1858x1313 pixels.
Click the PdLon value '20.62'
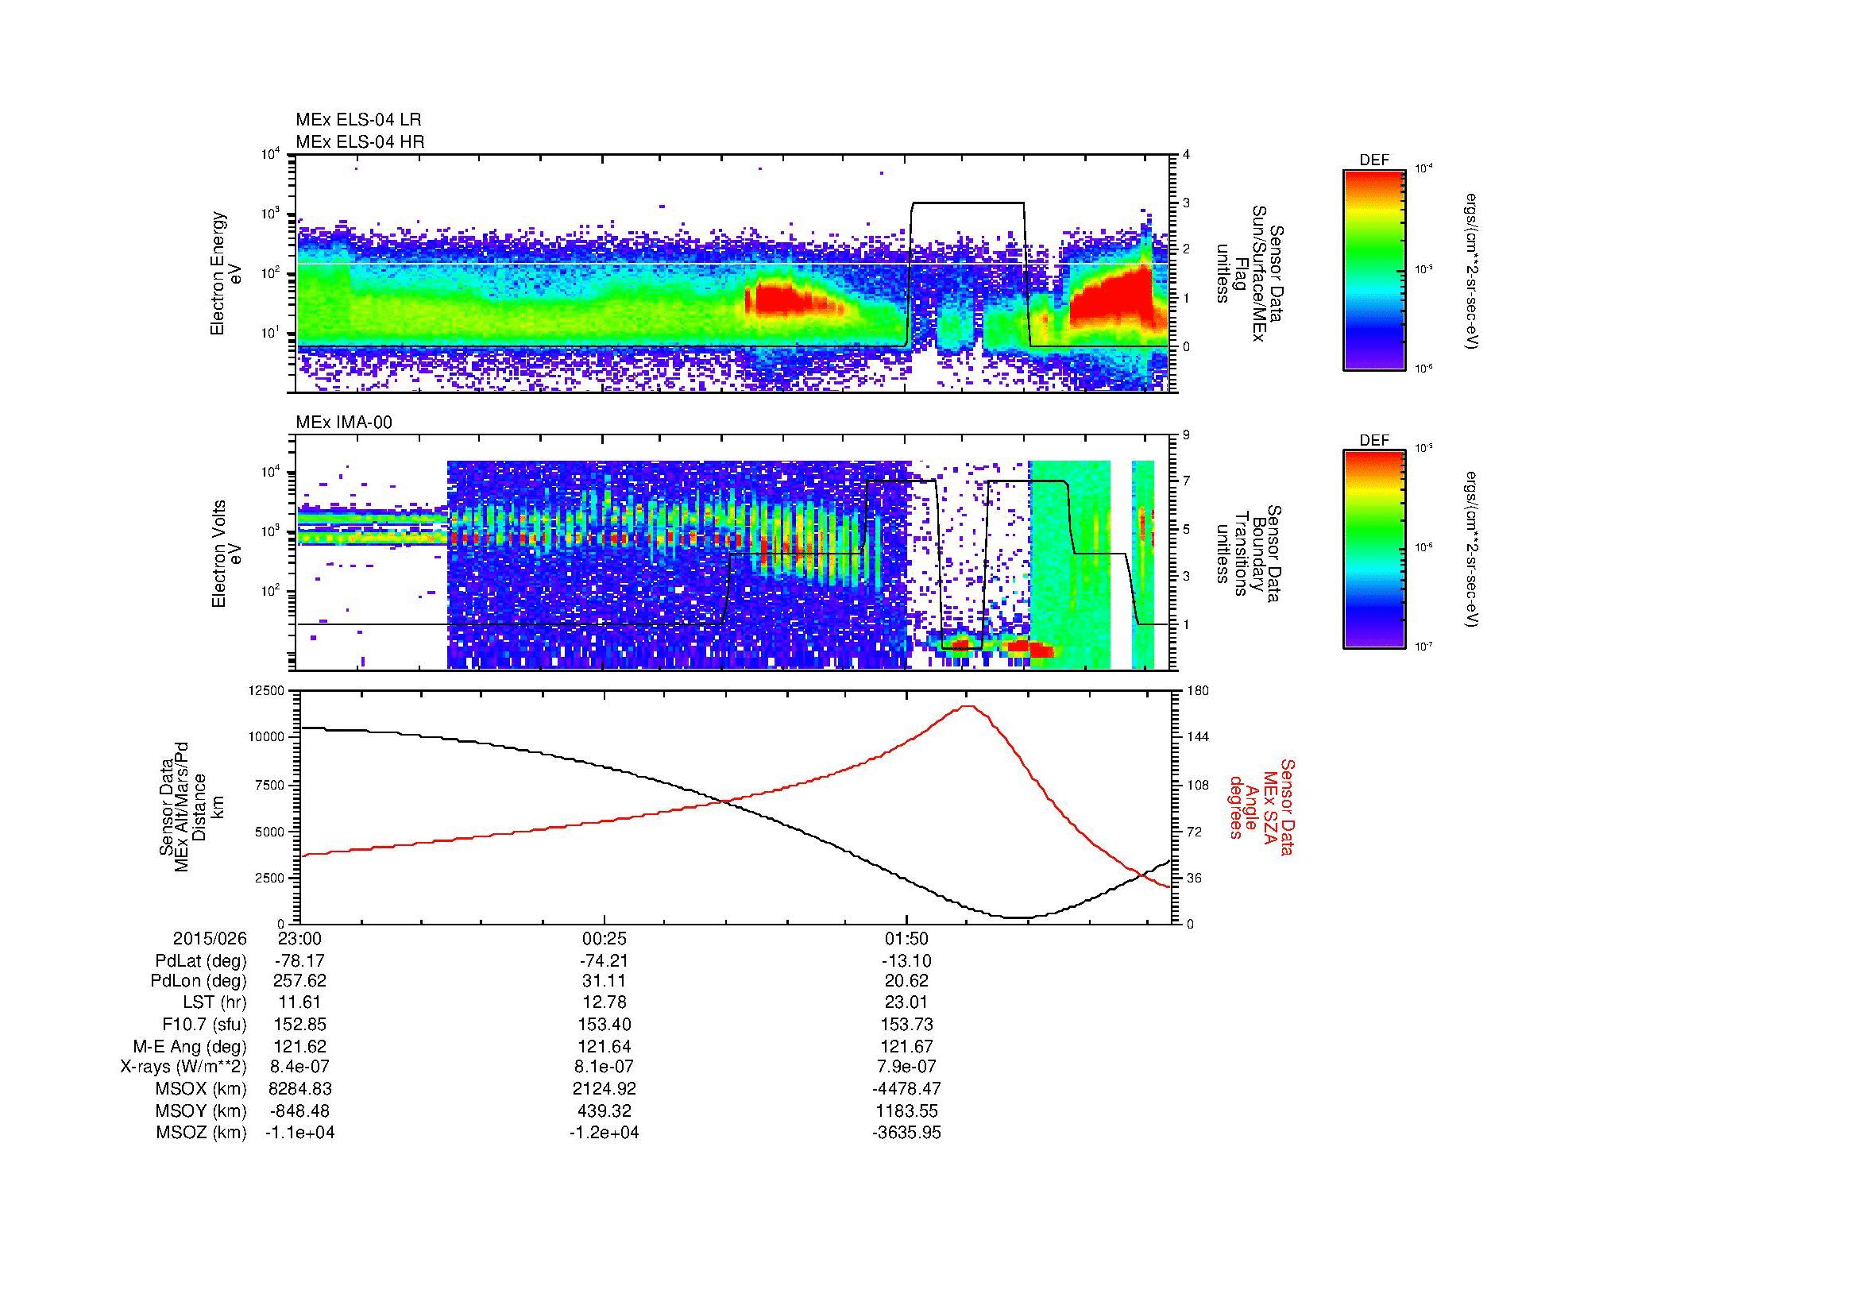click(x=906, y=980)
